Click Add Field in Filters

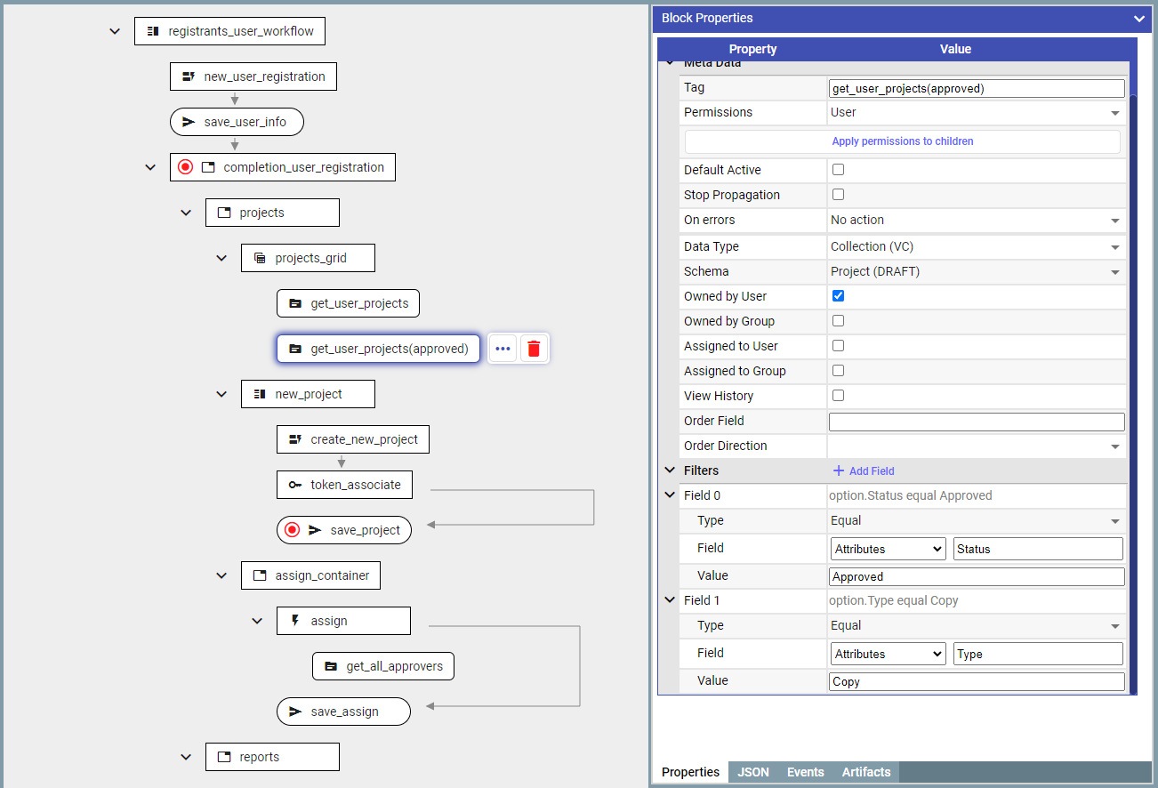864,470
